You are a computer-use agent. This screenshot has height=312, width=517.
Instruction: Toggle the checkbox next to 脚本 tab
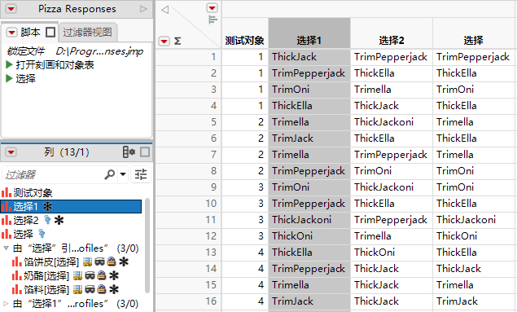tap(50, 33)
